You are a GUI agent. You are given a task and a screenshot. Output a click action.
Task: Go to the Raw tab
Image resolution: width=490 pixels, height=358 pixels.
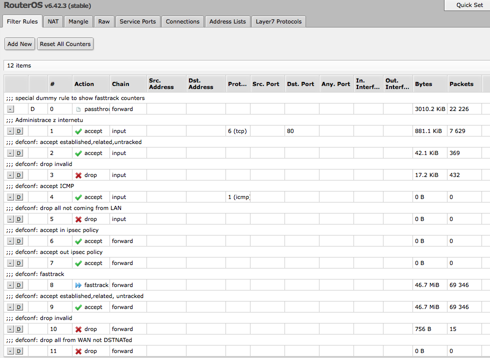[104, 21]
